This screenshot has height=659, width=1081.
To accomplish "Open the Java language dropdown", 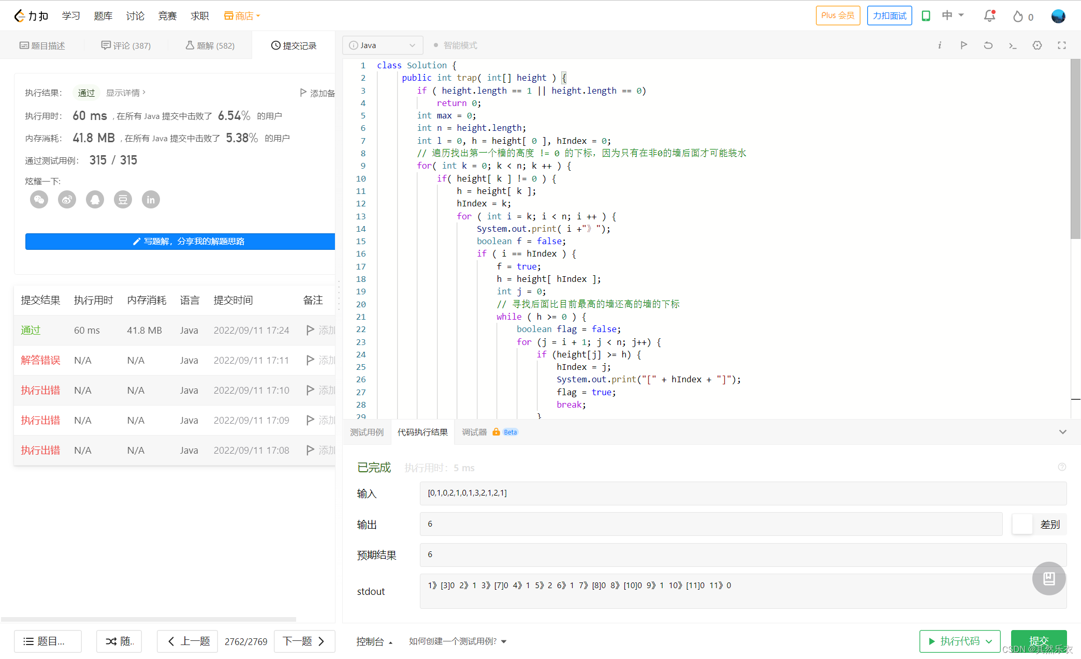I will pos(383,46).
